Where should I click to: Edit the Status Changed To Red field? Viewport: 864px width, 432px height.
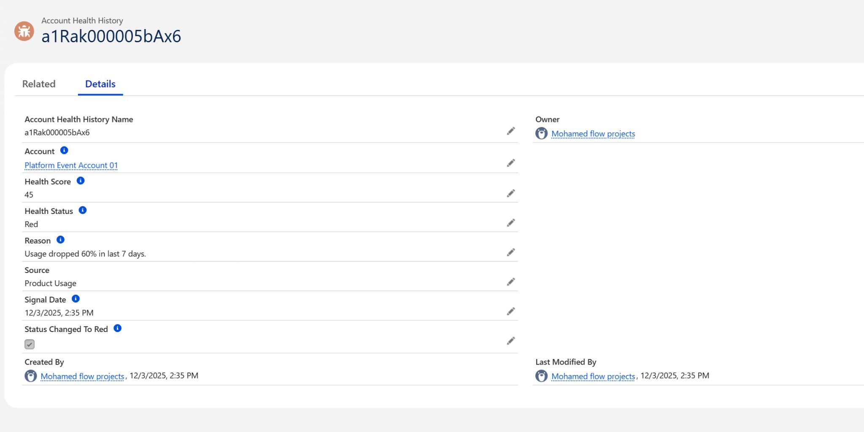[x=510, y=341]
